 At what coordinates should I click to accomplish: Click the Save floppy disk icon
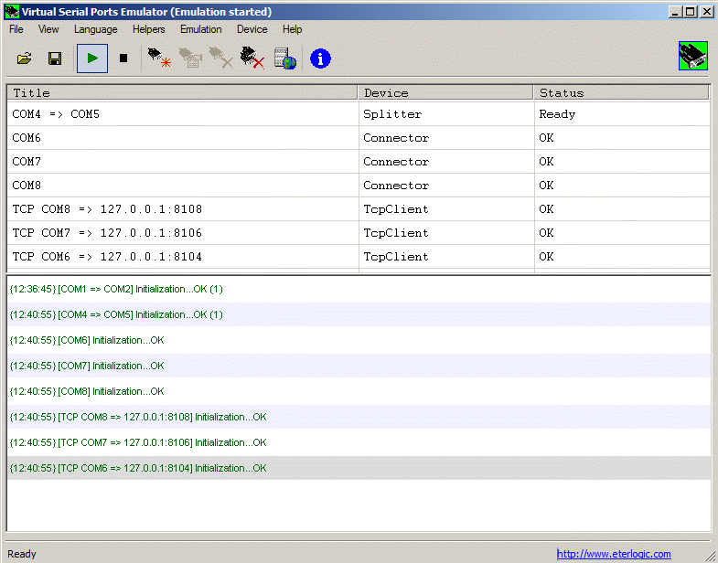pyautogui.click(x=55, y=59)
